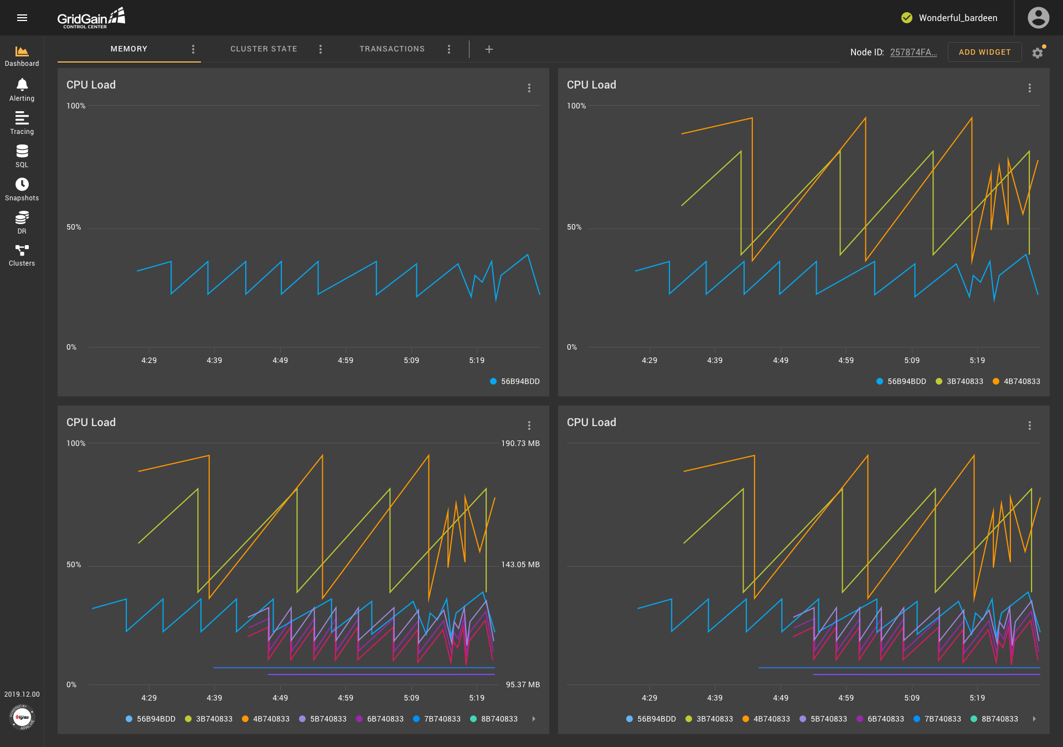Open the Snapshots clock section
1063x747 pixels.
click(22, 190)
